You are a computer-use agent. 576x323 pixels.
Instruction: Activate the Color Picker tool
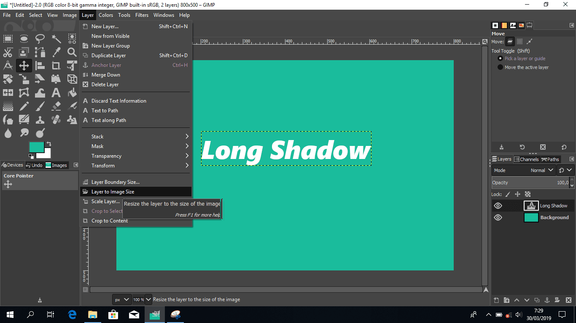56,52
